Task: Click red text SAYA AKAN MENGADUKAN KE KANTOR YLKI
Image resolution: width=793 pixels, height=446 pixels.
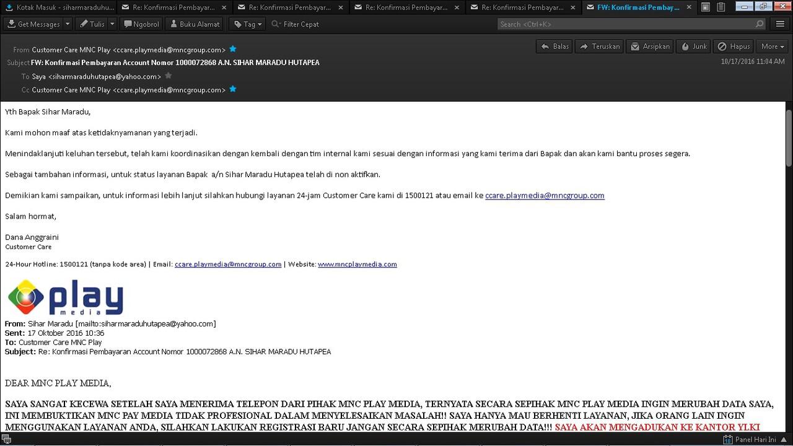Action: point(657,427)
